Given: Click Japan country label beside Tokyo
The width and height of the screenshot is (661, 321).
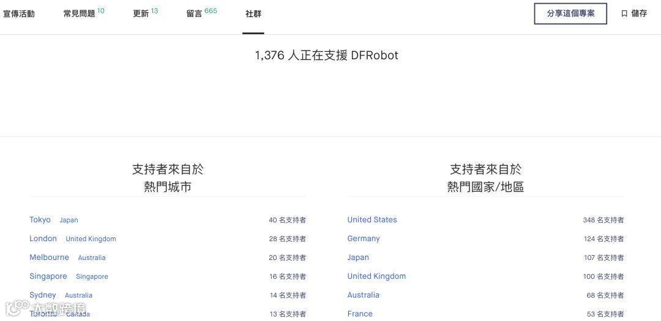Looking at the screenshot, I should (69, 220).
